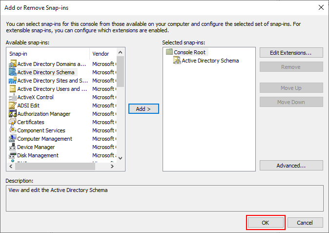The width and height of the screenshot is (329, 233).
Task: Click the Move Down button
Action: pyautogui.click(x=291, y=102)
